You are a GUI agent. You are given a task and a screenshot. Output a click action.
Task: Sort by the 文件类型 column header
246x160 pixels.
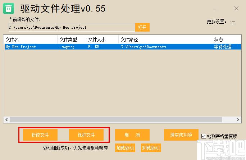tap(72, 39)
